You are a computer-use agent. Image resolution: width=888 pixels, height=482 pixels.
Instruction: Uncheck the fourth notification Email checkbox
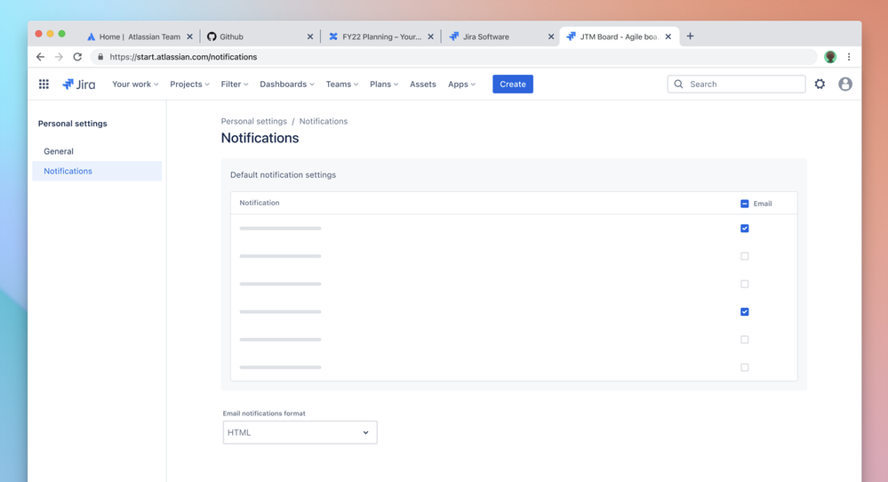pos(744,311)
